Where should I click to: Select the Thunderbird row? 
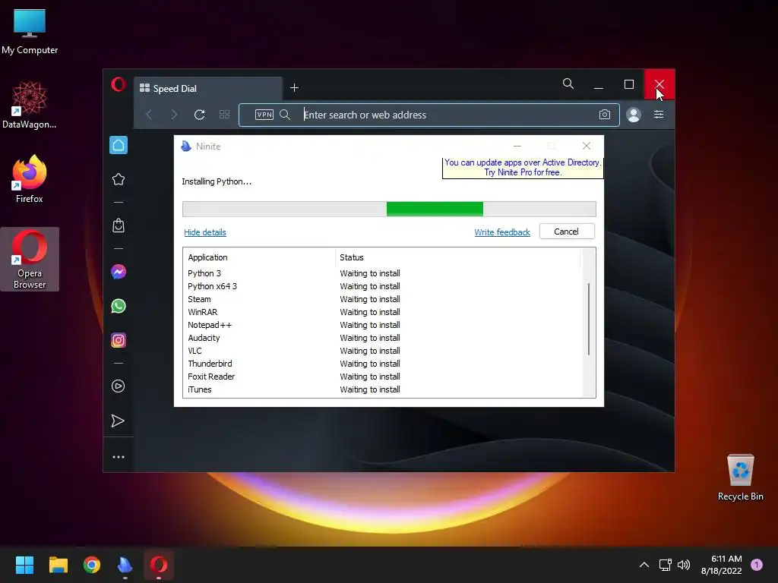coord(382,364)
